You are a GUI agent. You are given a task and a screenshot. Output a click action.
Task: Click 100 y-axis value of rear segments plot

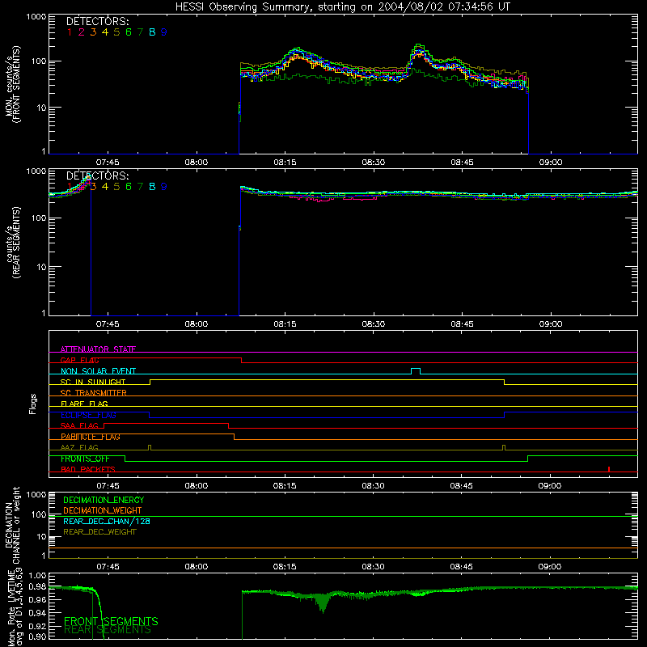click(x=39, y=218)
